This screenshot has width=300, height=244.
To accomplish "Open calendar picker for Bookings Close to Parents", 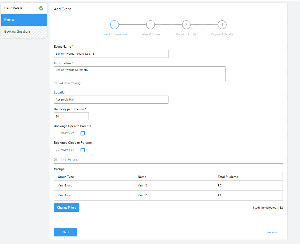I will click(83, 150).
